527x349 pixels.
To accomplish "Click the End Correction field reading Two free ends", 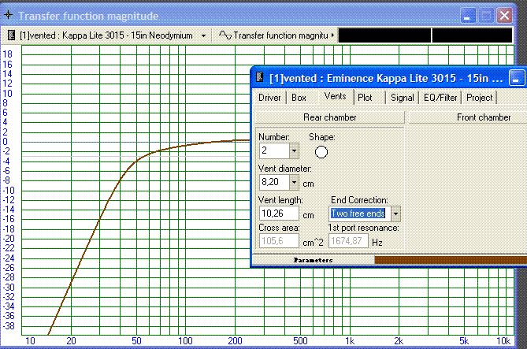I will (x=360, y=213).
